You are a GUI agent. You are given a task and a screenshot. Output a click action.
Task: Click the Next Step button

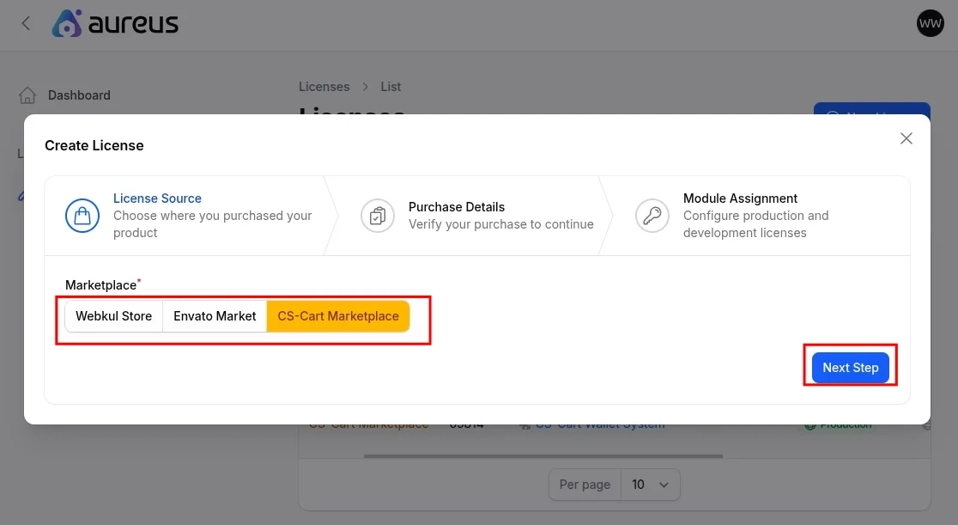[850, 367]
